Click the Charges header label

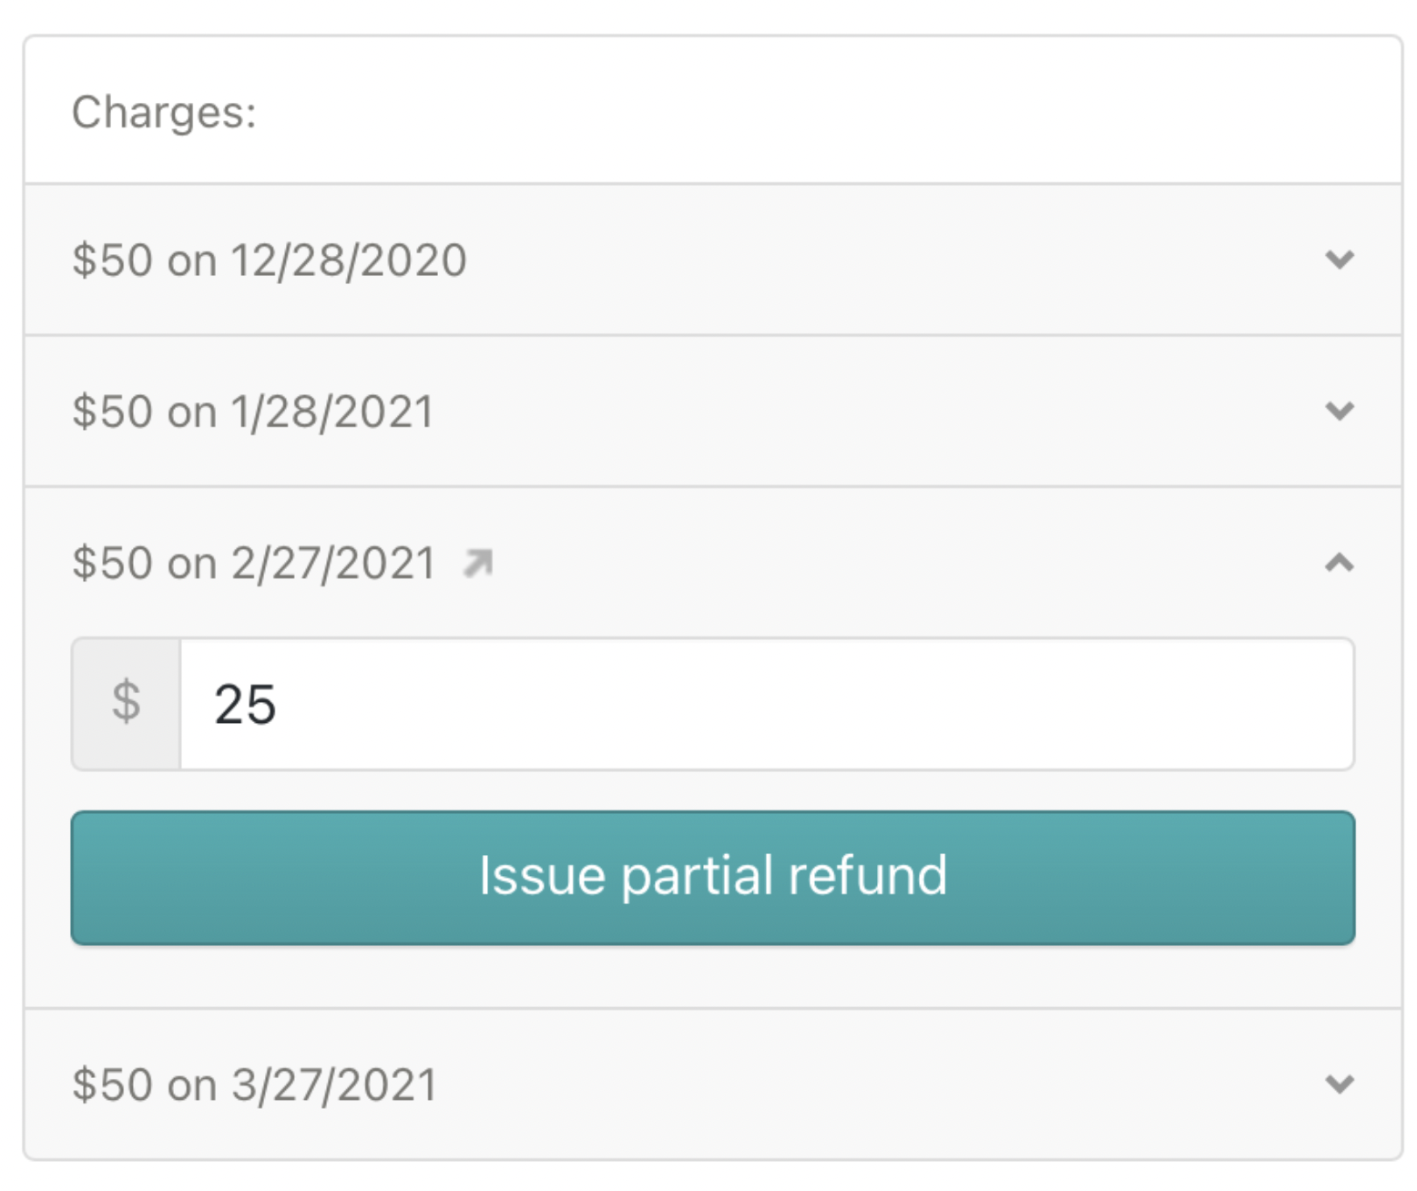(164, 111)
